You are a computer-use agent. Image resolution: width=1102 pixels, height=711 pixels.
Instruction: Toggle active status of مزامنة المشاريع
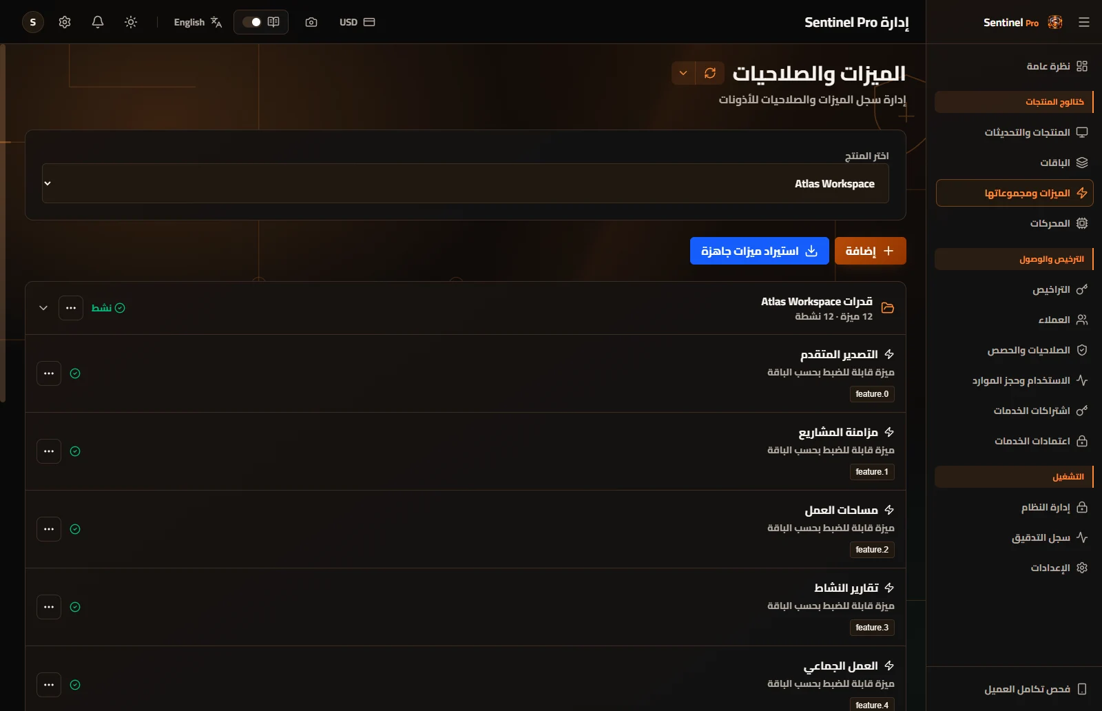click(x=75, y=451)
